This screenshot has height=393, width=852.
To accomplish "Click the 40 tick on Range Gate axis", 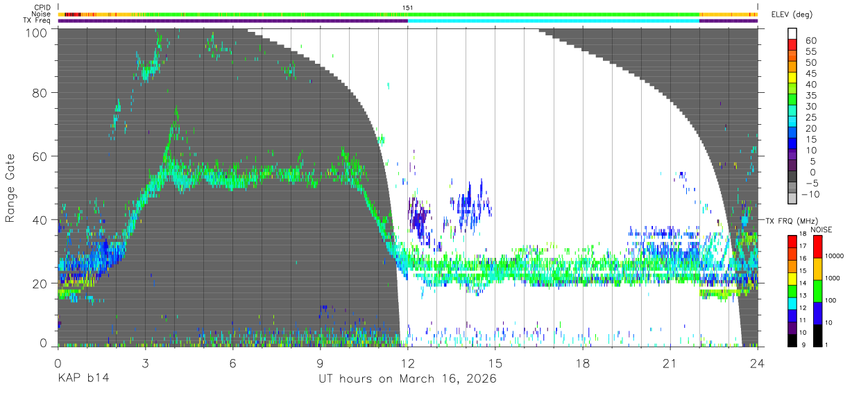I will coord(40,220).
